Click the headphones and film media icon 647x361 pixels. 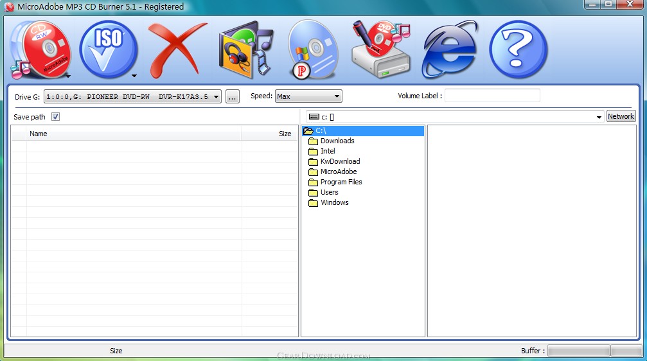point(246,49)
